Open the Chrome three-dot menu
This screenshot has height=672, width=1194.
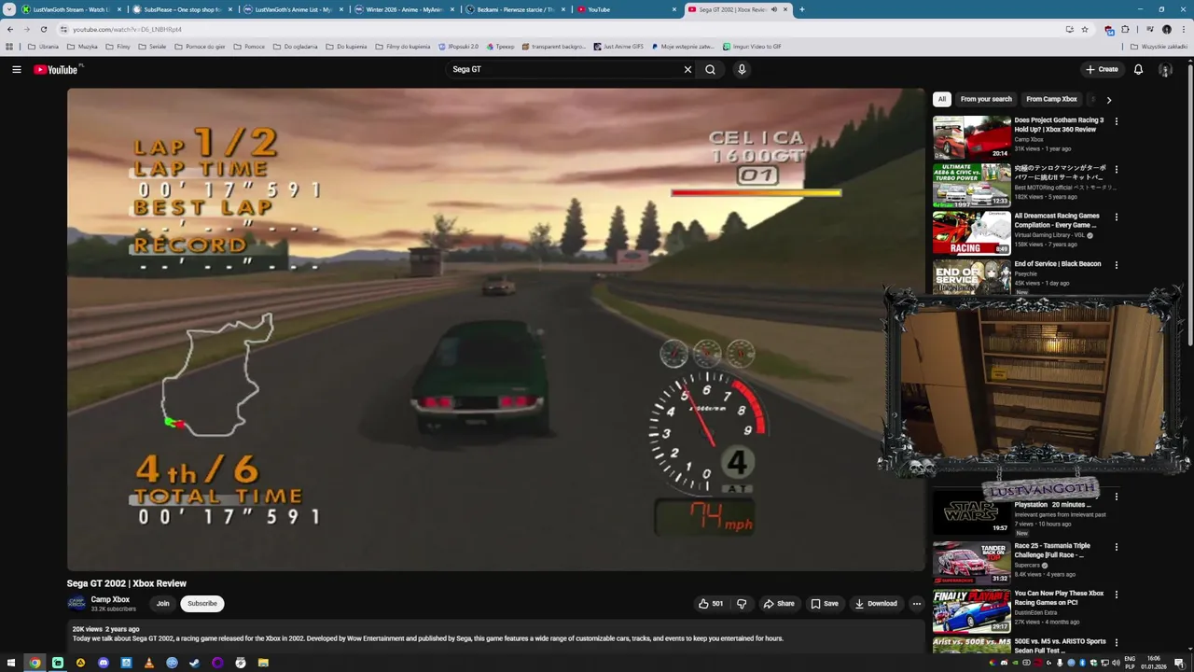(1183, 29)
